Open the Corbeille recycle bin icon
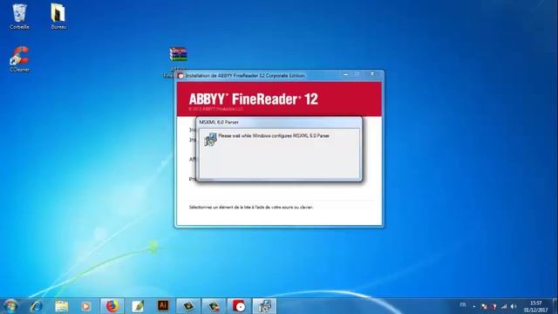 (19, 16)
